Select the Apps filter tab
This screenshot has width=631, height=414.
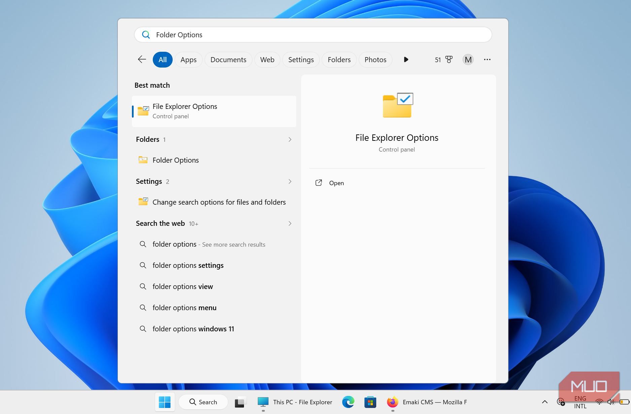click(188, 59)
